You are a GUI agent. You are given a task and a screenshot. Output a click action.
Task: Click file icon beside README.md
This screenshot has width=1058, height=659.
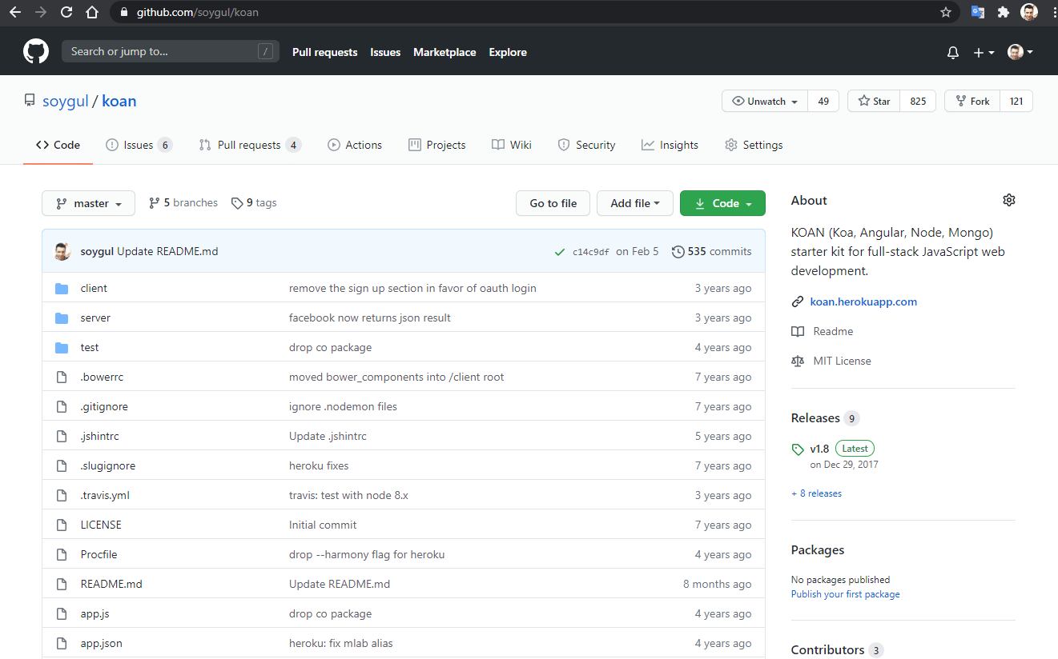click(62, 584)
